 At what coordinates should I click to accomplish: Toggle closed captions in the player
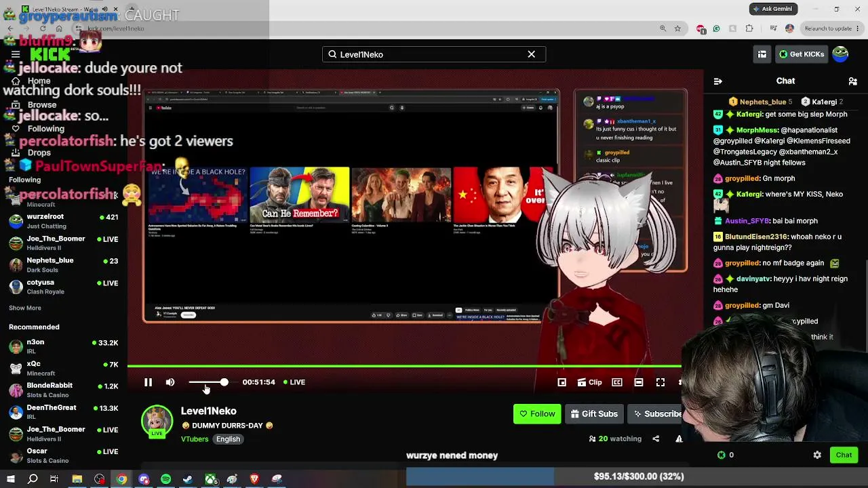(617, 382)
